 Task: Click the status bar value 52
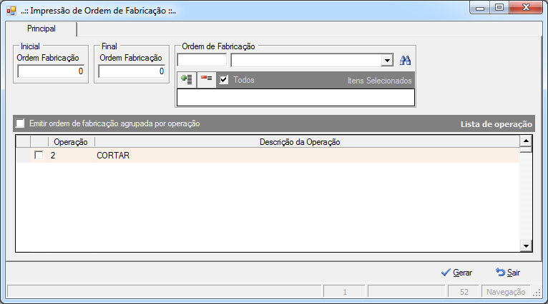pyautogui.click(x=464, y=292)
